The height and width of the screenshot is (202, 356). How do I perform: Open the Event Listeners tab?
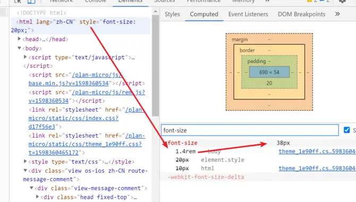[248, 14]
